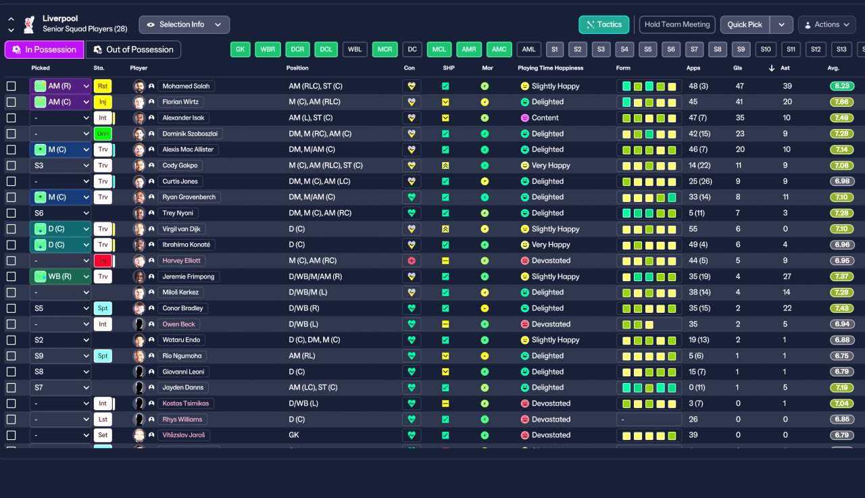Select the checkbox in Cody Gakpo's row
The height and width of the screenshot is (498, 865).
[11, 166]
